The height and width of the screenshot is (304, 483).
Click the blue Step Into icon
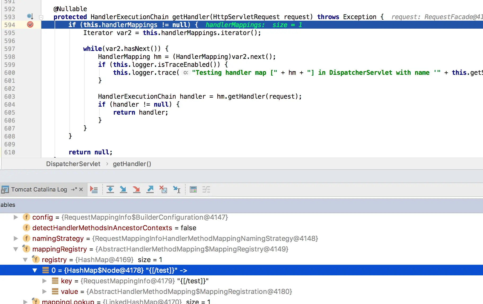[x=123, y=190]
